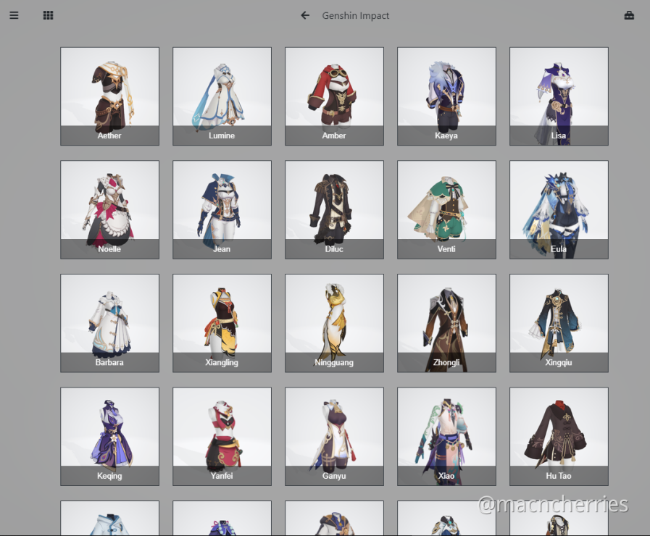
Task: Select the Barbara outfit thumbnail
Action: pyautogui.click(x=110, y=323)
